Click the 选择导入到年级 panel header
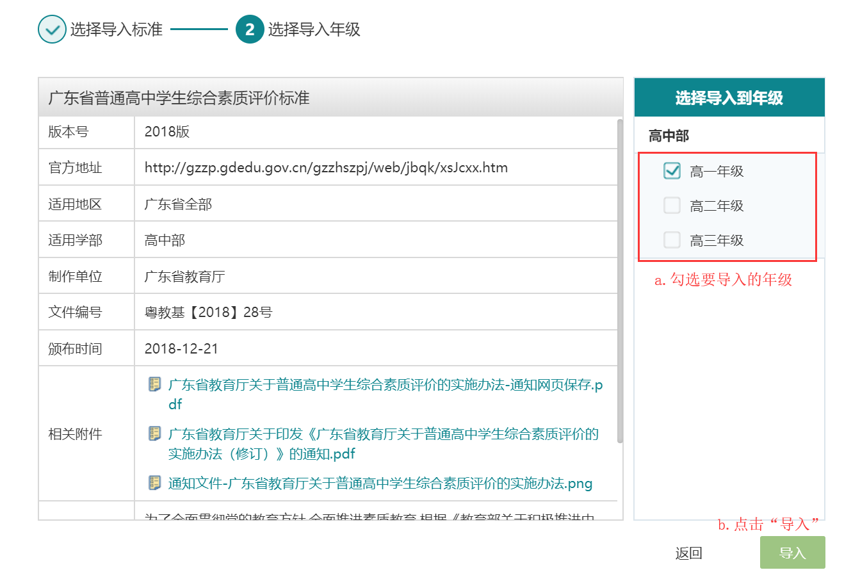The width and height of the screenshot is (844, 570). (729, 97)
